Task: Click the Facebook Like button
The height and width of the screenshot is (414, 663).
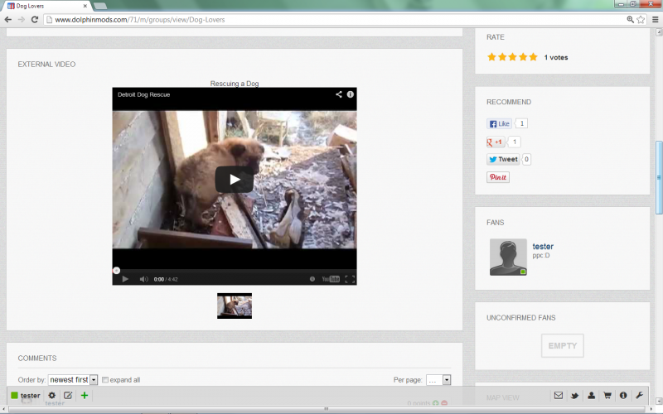Action: (x=500, y=123)
